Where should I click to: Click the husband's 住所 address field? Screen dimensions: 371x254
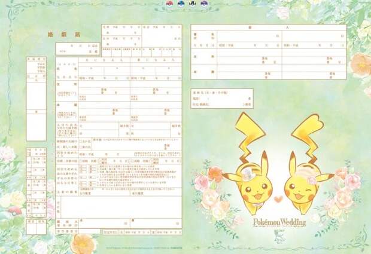click(x=104, y=88)
